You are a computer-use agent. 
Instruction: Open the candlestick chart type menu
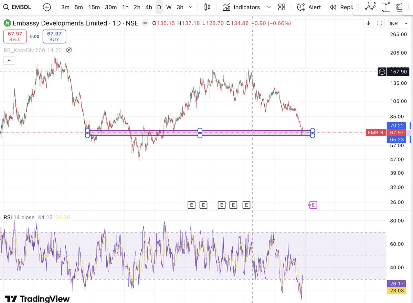click(x=207, y=7)
